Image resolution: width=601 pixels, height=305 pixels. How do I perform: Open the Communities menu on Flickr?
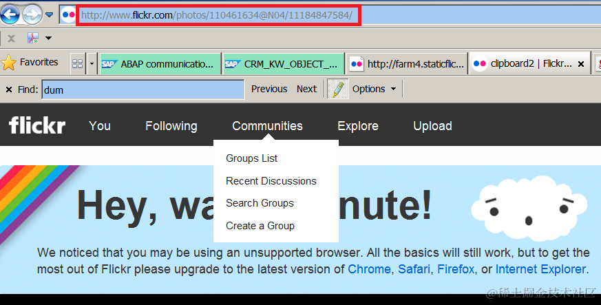pyautogui.click(x=268, y=126)
